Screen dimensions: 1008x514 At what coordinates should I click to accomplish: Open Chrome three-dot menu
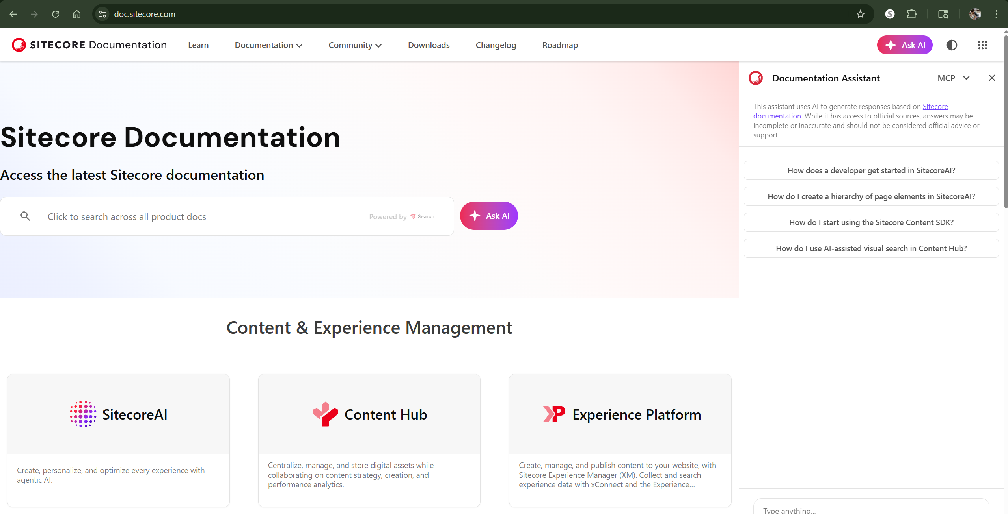click(997, 14)
